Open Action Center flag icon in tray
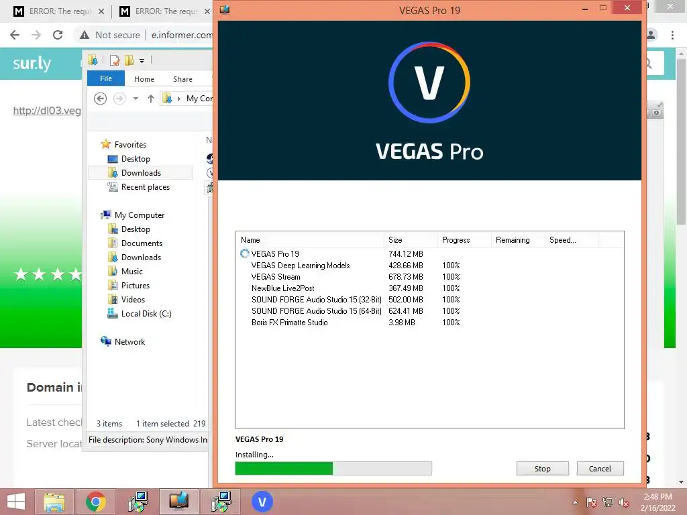This screenshot has height=515, width=687. click(x=592, y=502)
